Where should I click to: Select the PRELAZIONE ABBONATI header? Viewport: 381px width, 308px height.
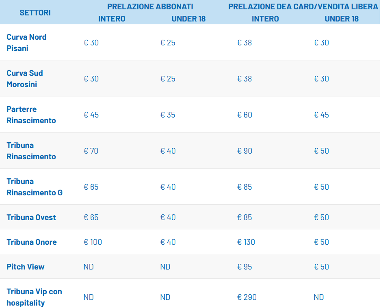pos(150,6)
